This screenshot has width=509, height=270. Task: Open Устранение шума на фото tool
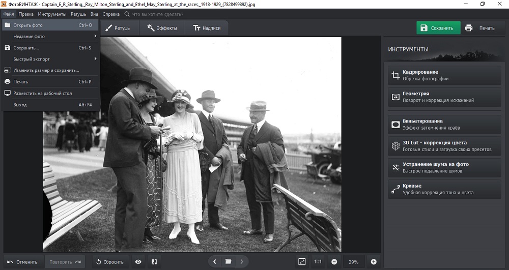(444, 168)
